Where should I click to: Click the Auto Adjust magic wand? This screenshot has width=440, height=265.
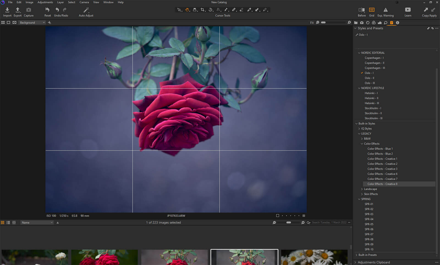click(86, 10)
